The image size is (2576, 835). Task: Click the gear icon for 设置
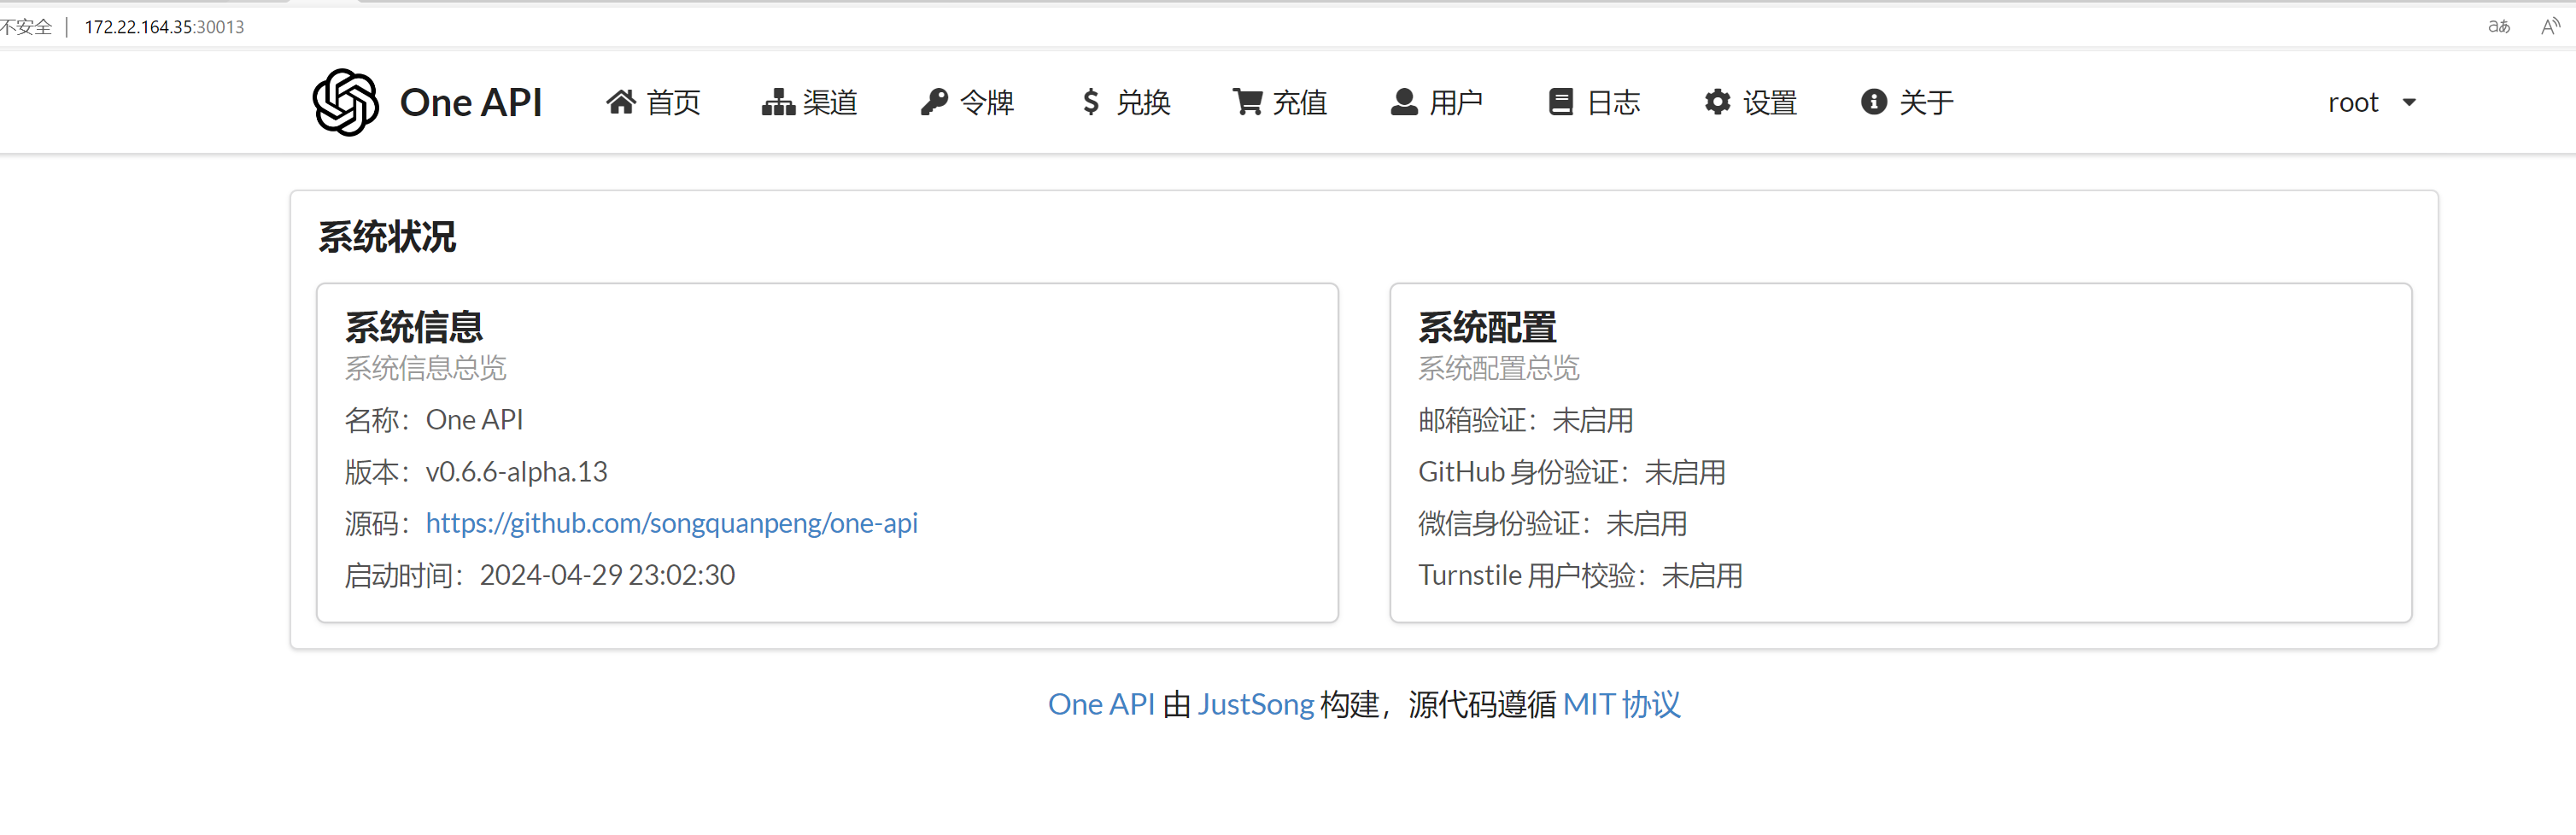click(x=1717, y=102)
